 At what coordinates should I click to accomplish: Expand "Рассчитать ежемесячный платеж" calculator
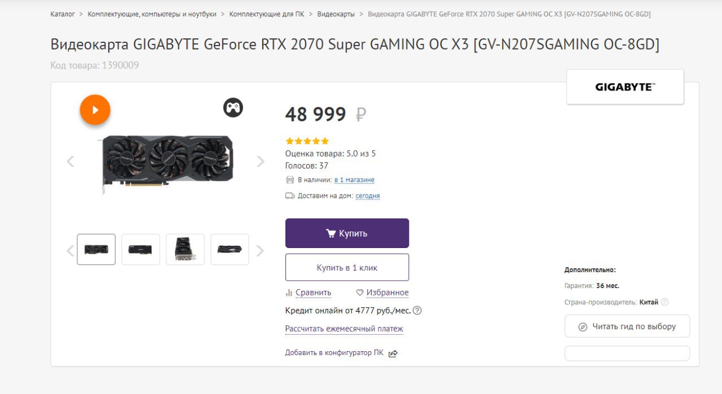click(x=344, y=329)
